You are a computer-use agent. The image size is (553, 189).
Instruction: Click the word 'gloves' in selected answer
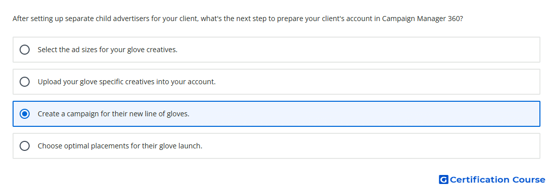[x=177, y=114]
